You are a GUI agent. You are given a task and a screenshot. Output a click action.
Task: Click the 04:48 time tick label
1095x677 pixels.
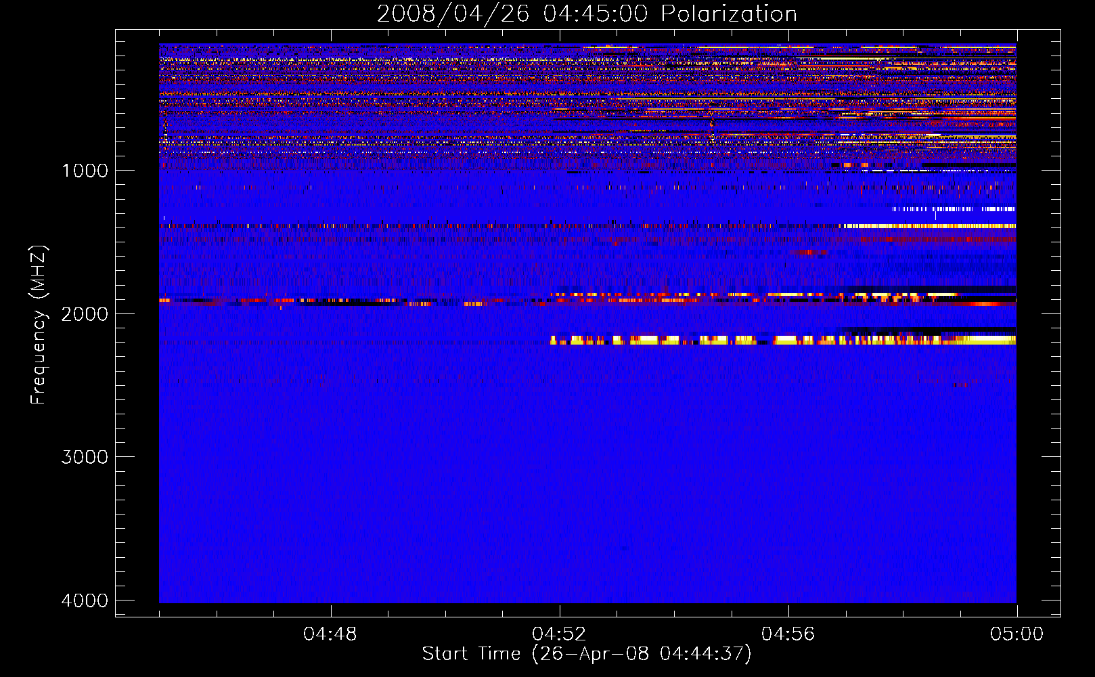[330, 634]
